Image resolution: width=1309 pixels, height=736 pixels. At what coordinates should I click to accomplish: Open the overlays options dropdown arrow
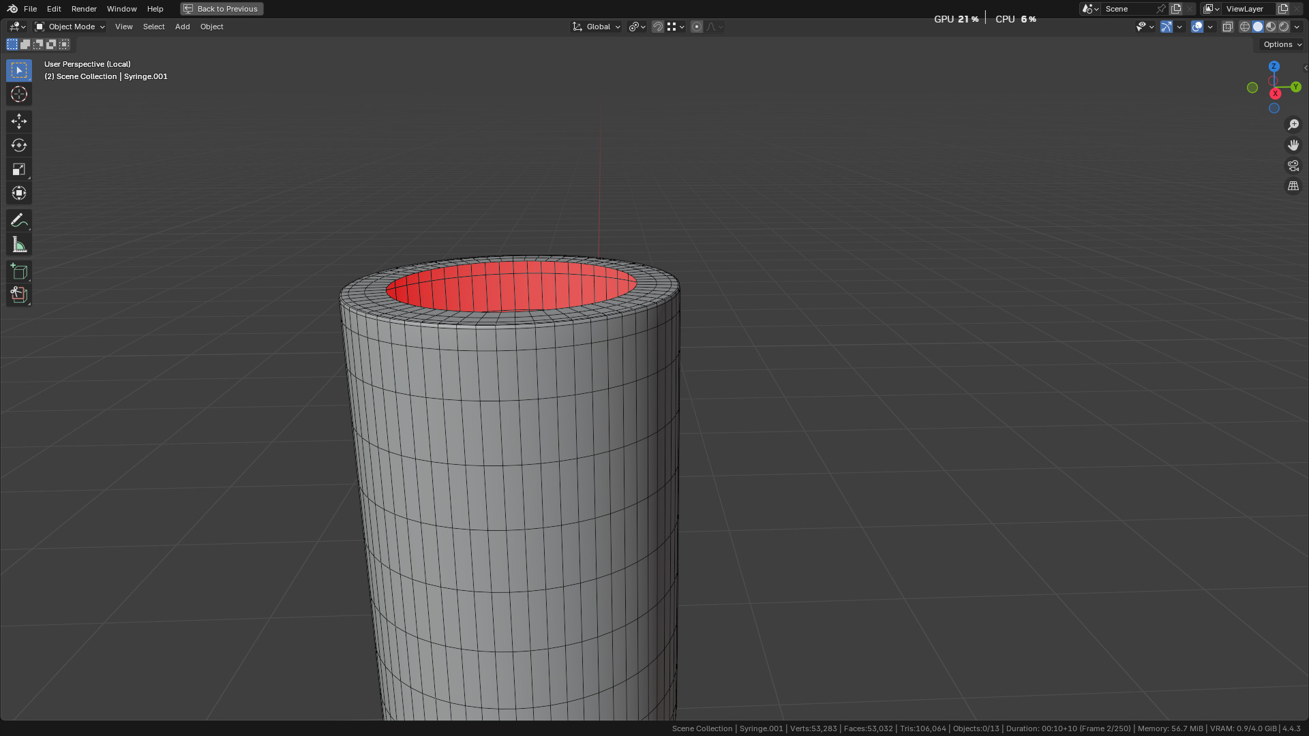click(1210, 27)
